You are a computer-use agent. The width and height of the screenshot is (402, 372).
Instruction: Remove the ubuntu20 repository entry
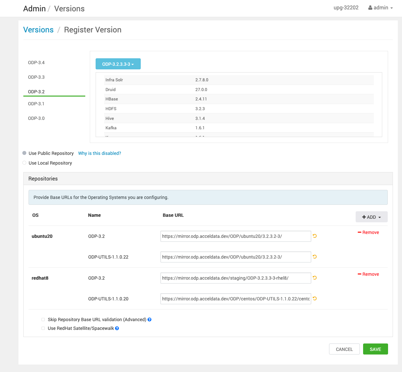[368, 232]
